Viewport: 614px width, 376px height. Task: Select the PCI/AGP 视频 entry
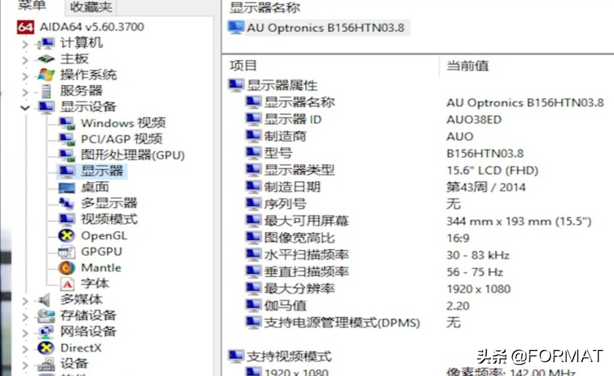tap(122, 139)
